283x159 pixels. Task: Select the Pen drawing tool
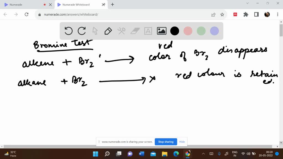click(108, 31)
